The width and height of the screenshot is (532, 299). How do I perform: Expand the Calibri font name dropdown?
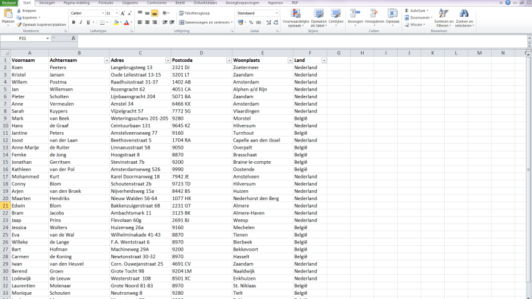click(102, 13)
